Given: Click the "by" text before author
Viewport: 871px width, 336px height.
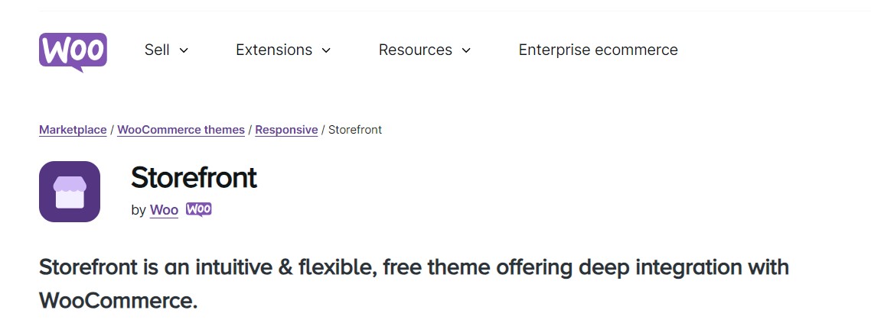Looking at the screenshot, I should (139, 210).
